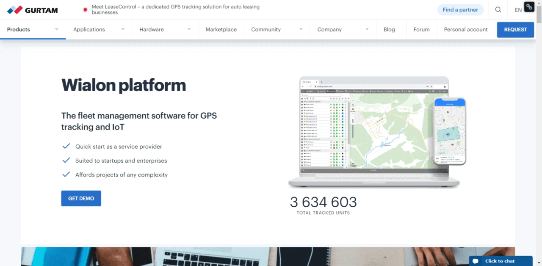Click the GET DEMO button
Viewport: 542px width, 266px height.
[x=81, y=198]
